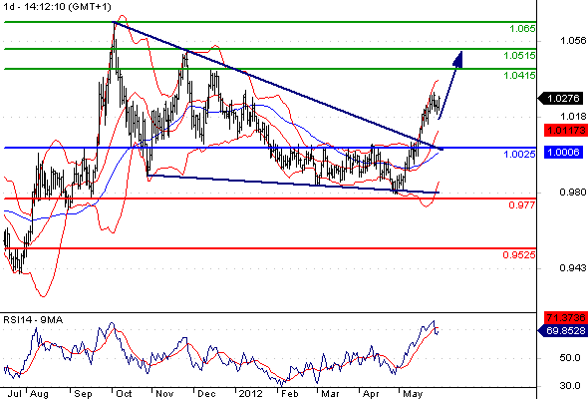Select the 1.0515 green resistance label
Image resolution: width=588 pixels, height=399 pixels.
519,56
